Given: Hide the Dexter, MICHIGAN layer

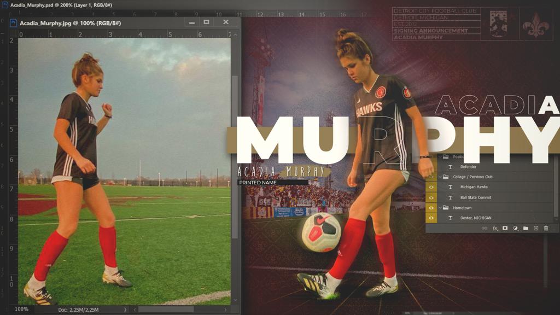Looking at the screenshot, I should pos(431,218).
